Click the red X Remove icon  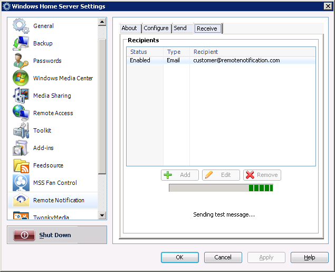pyautogui.click(x=250, y=175)
